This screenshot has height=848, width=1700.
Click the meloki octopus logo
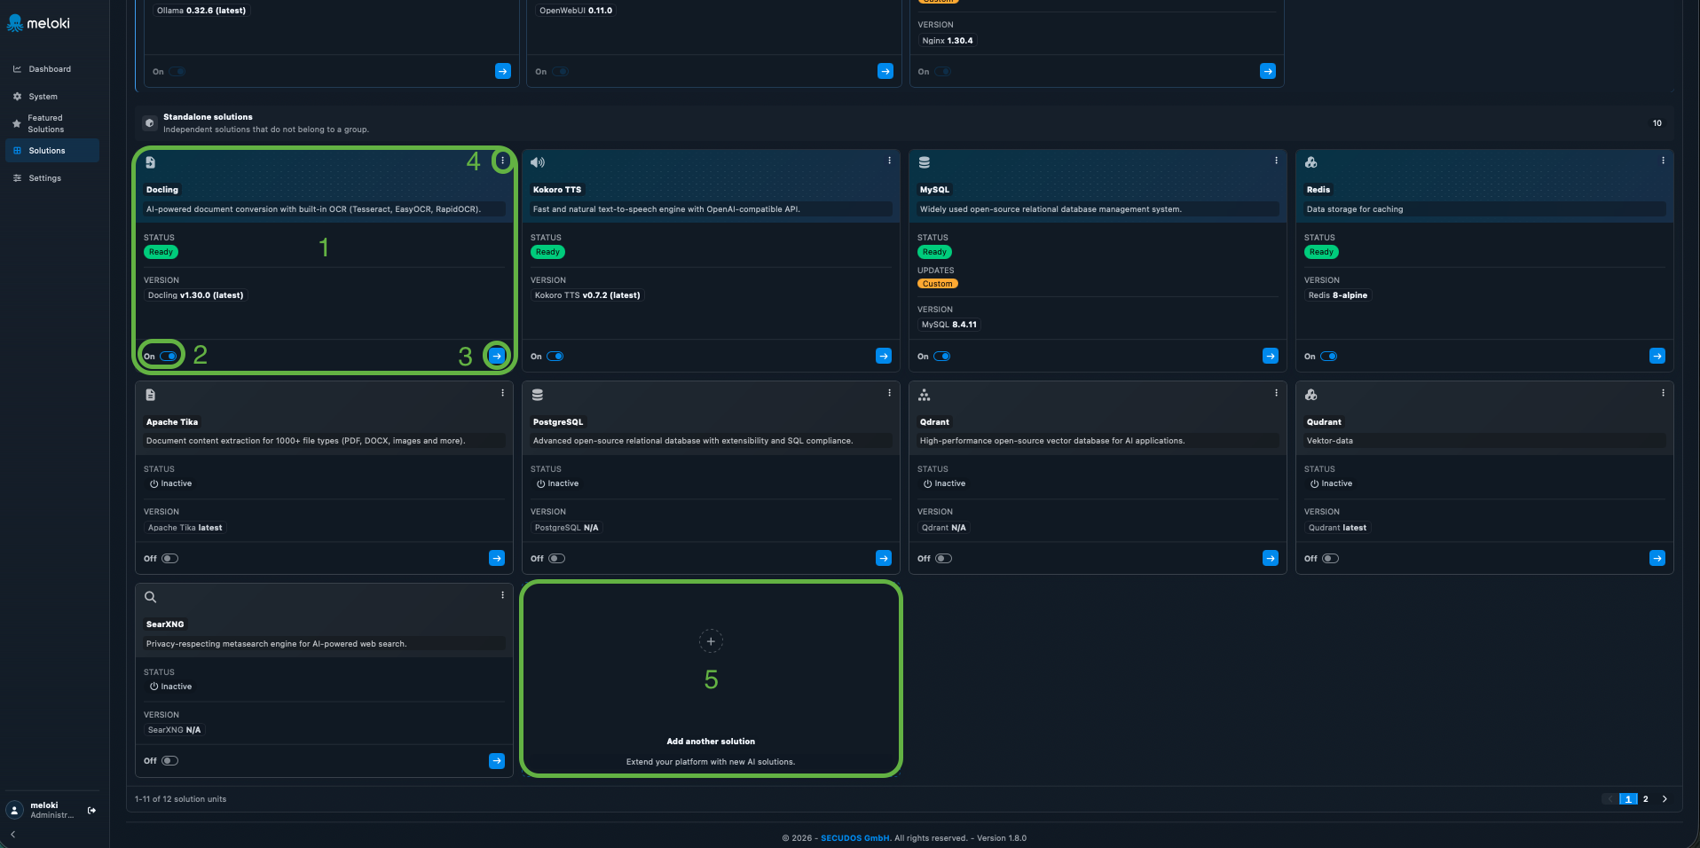15,23
